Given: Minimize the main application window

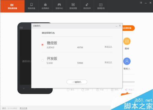Looking at the screenshot, I should coord(146,3).
